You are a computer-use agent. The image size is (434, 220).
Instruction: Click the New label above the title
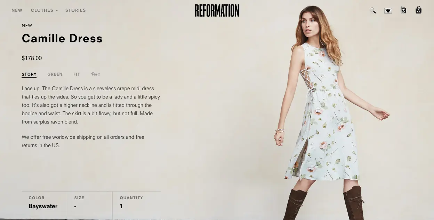[27, 26]
